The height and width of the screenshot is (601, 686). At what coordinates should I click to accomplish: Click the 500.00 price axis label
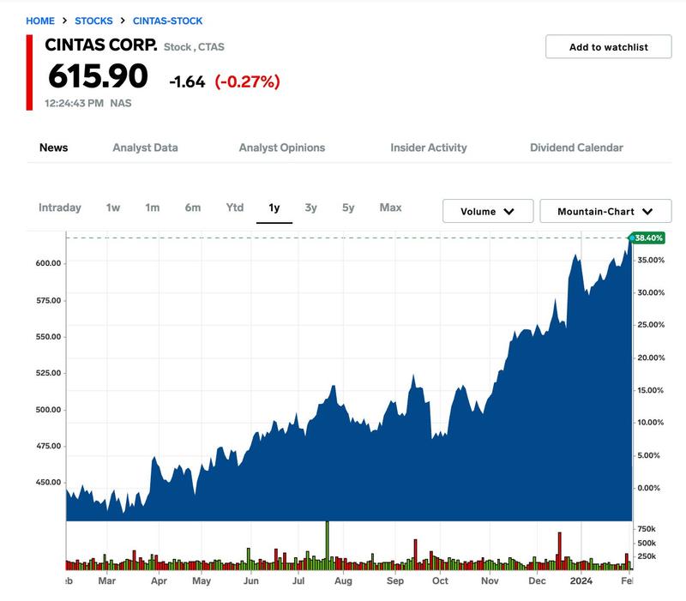[48, 410]
